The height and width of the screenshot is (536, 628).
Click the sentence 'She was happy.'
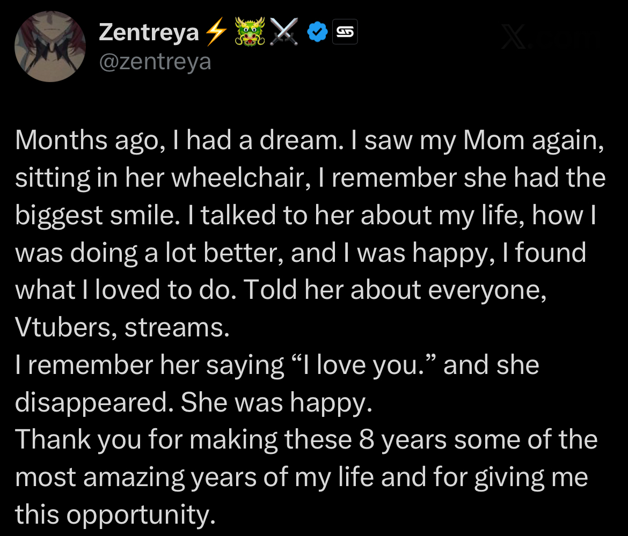[x=276, y=402]
